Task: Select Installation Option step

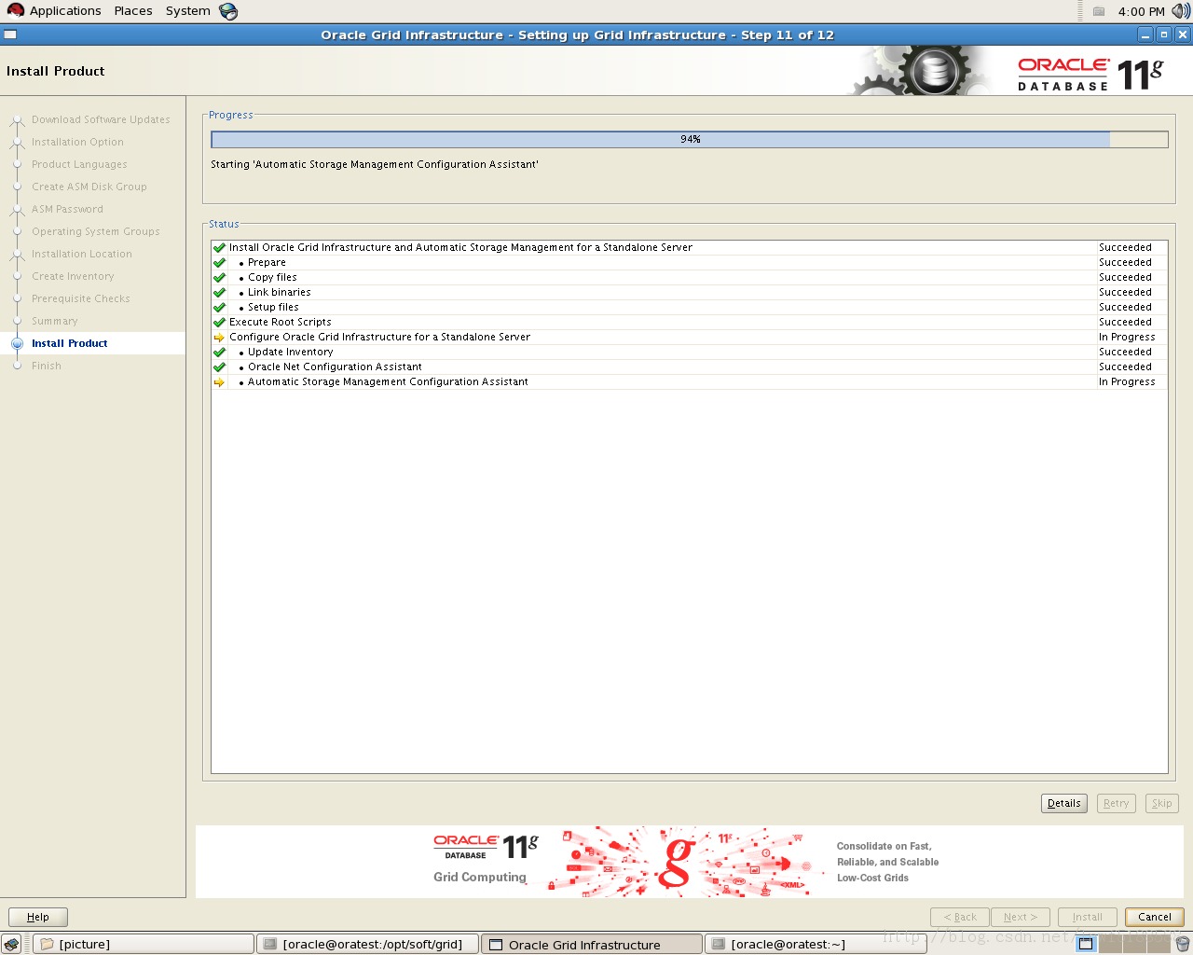Action: coord(77,142)
